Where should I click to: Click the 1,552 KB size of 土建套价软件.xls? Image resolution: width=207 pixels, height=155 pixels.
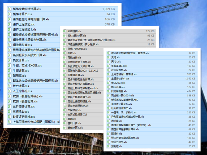click(x=189, y=79)
